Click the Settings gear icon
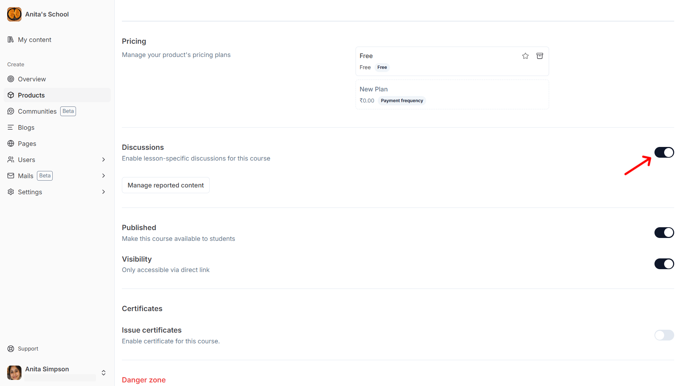This screenshot has width=681, height=386. coord(11,192)
